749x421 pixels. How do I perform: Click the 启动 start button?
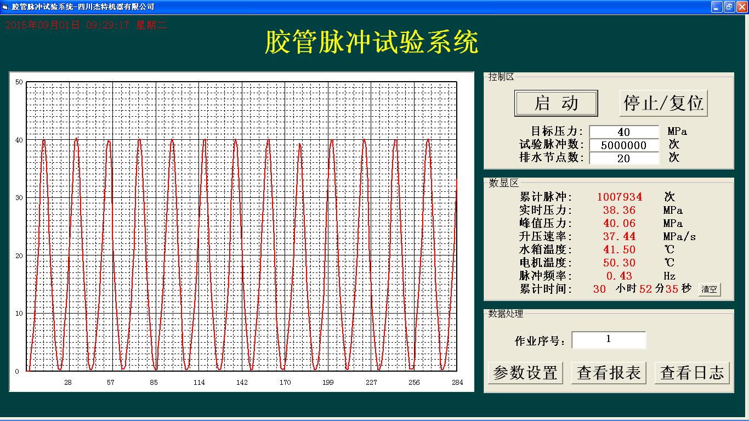click(556, 103)
